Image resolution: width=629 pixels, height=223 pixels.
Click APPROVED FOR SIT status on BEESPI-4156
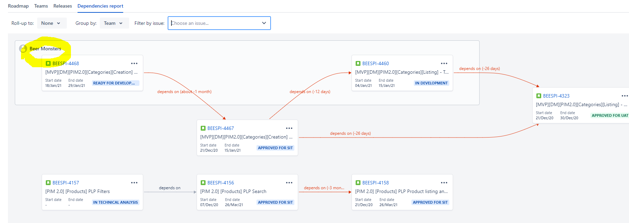(275, 202)
